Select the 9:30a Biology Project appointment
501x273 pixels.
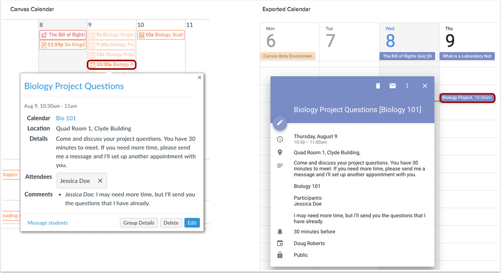pos(112,45)
